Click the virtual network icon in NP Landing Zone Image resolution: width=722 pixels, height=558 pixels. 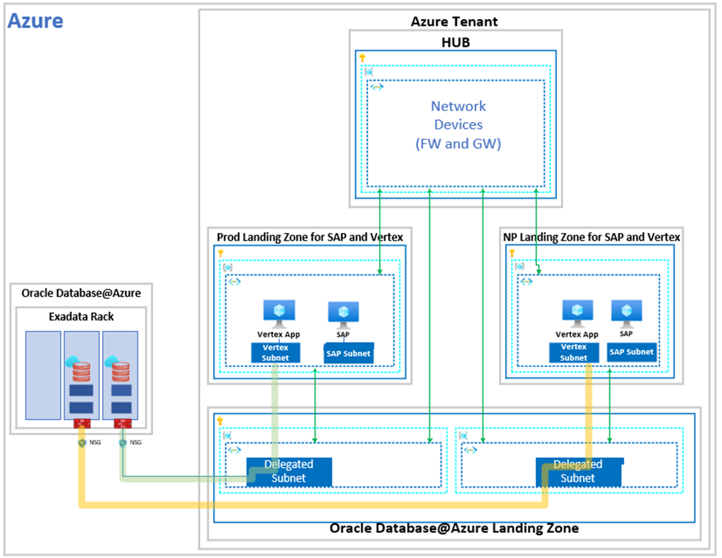pos(527,281)
